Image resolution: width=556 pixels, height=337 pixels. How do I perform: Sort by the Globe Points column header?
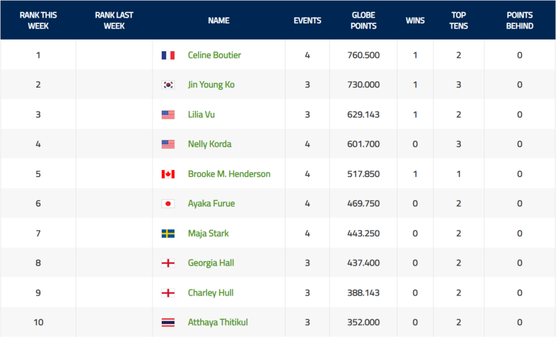point(363,20)
